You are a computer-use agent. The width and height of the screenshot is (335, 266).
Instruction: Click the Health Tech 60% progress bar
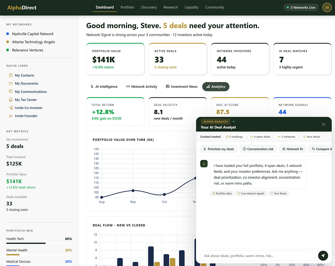point(39,243)
